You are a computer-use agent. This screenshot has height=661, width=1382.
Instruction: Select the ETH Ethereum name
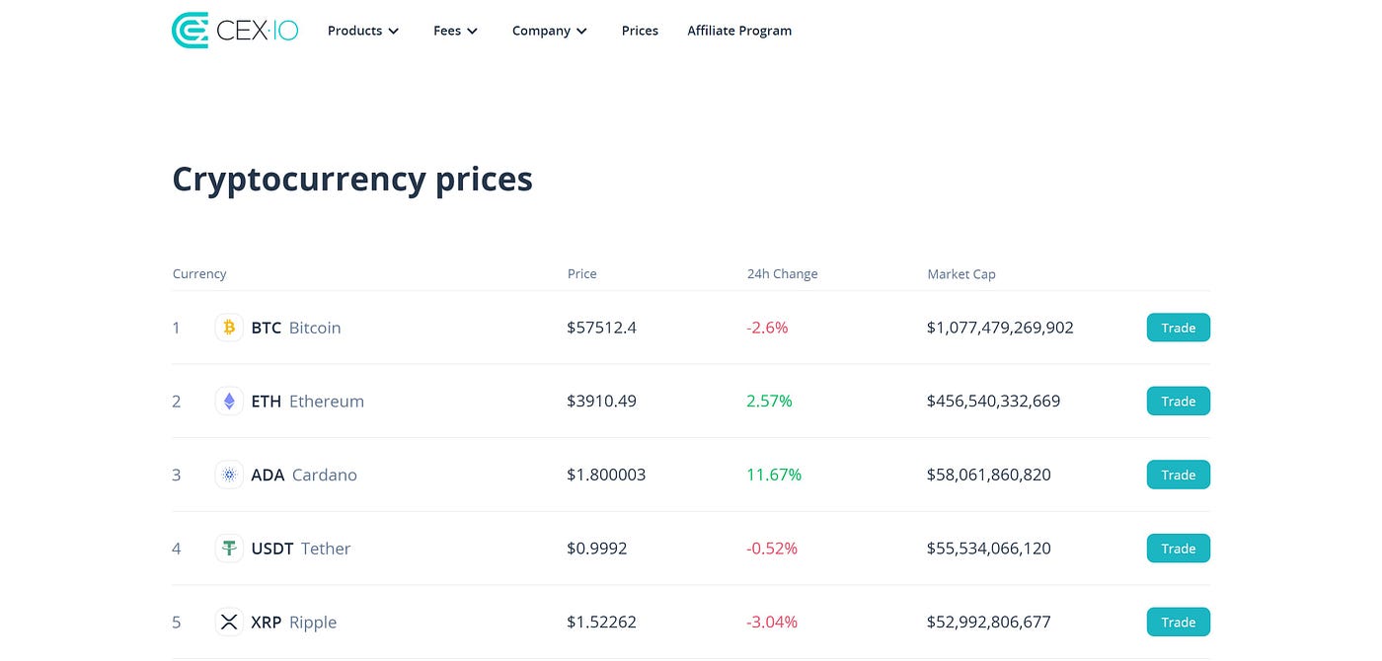pyautogui.click(x=308, y=402)
